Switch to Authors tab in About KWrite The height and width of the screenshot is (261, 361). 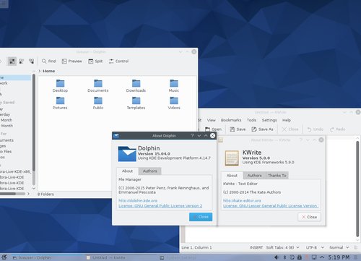pyautogui.click(x=254, y=176)
